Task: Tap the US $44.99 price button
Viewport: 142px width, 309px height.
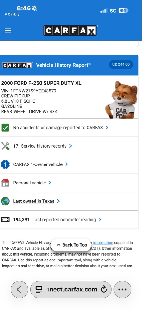Action: point(121,65)
